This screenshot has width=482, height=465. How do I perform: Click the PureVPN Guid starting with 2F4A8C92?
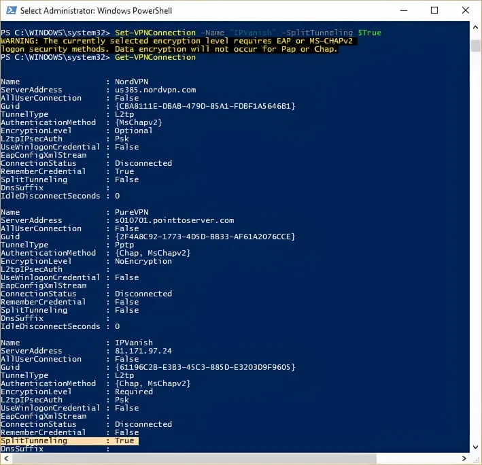click(205, 237)
